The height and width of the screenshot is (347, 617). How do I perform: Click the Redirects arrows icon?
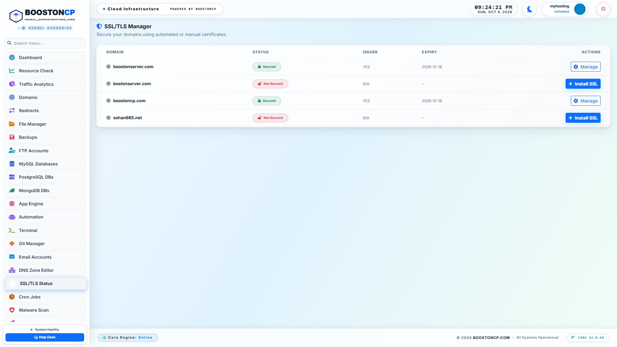coord(12,111)
